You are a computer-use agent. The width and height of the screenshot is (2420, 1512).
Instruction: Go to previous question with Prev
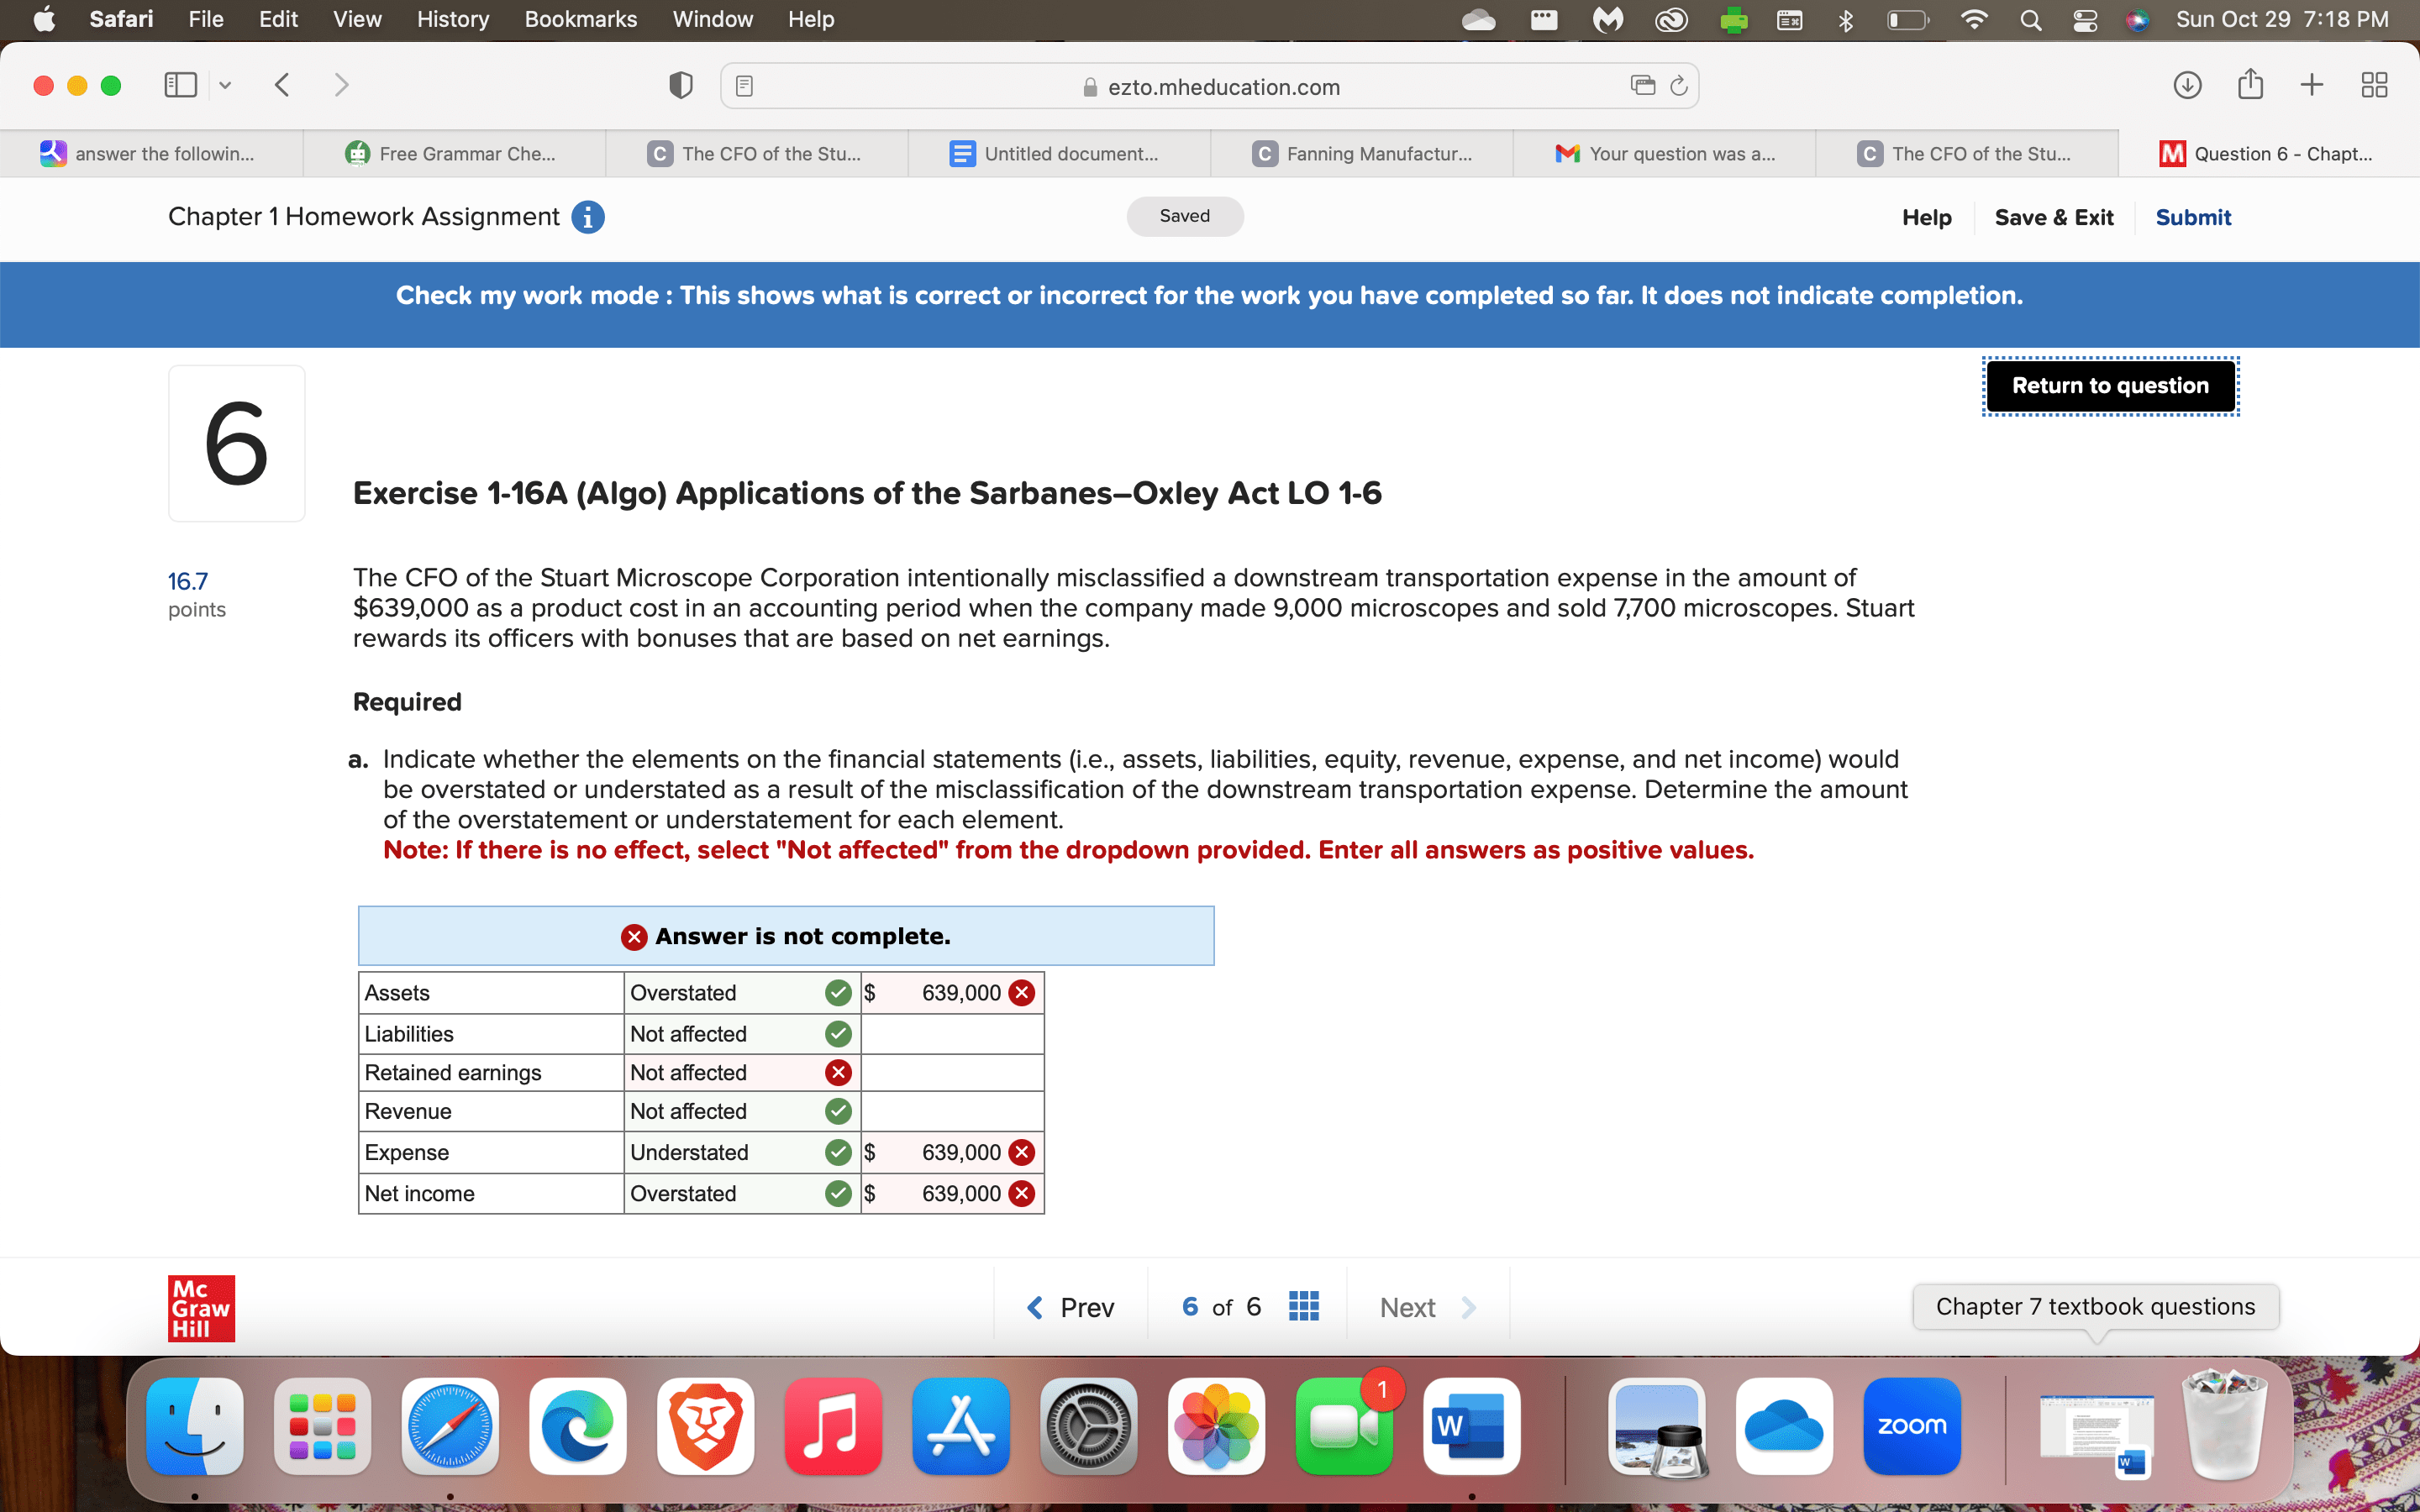coord(1071,1307)
